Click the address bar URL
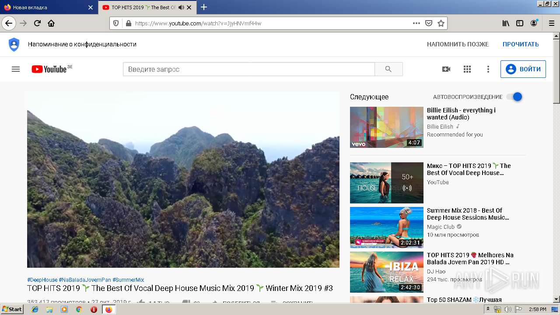The width and height of the screenshot is (560, 315). pos(198,23)
